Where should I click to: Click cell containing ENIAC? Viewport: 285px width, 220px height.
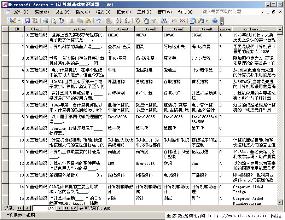[x=121, y=37]
